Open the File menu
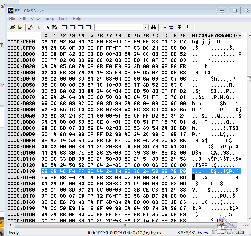Viewport: 251px width, 236px height. (x=12, y=19)
